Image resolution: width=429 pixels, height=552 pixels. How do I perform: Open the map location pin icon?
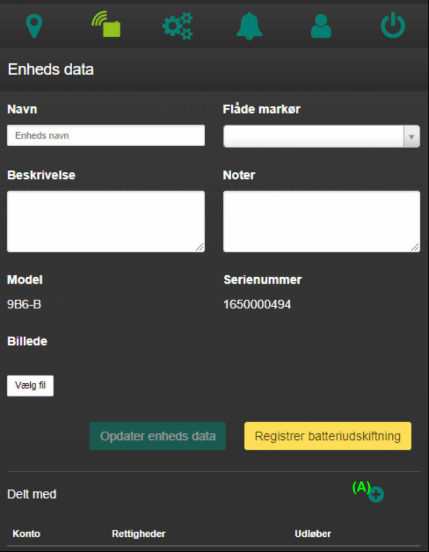click(34, 26)
